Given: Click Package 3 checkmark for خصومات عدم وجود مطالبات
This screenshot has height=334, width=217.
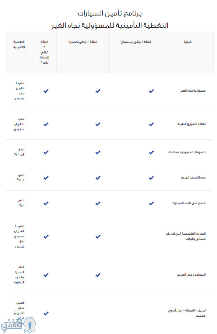Looking at the screenshot, I should pyautogui.click(x=46, y=152).
